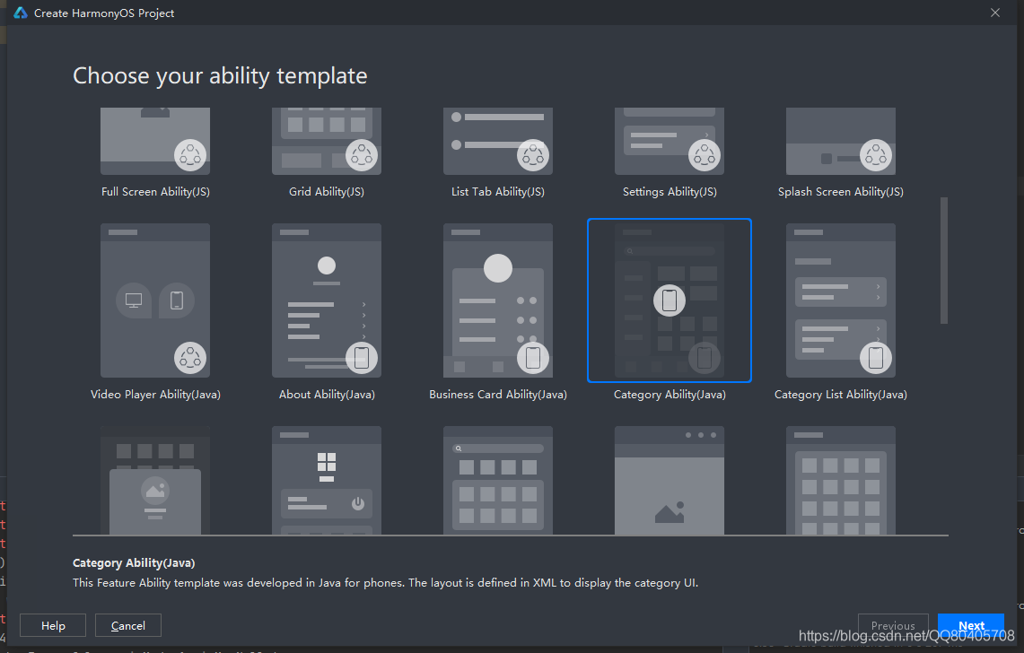Click the About Ability(Java) label
Image resolution: width=1024 pixels, height=653 pixels.
(327, 395)
